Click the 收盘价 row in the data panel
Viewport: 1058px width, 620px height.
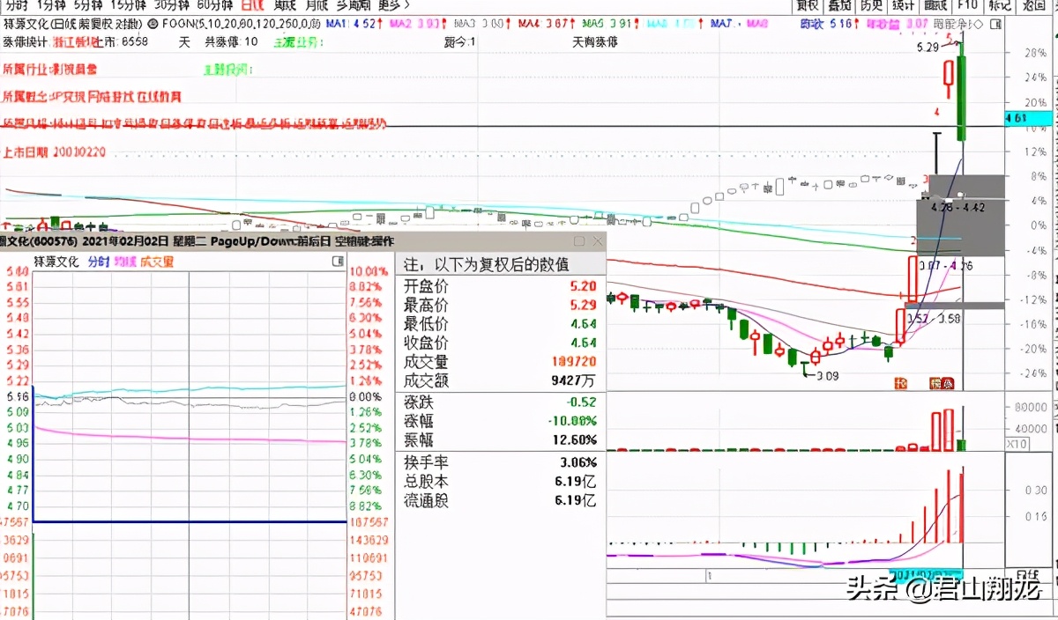[x=500, y=343]
